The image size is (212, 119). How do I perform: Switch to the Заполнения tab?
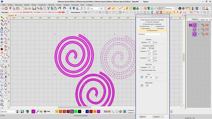[145, 28]
